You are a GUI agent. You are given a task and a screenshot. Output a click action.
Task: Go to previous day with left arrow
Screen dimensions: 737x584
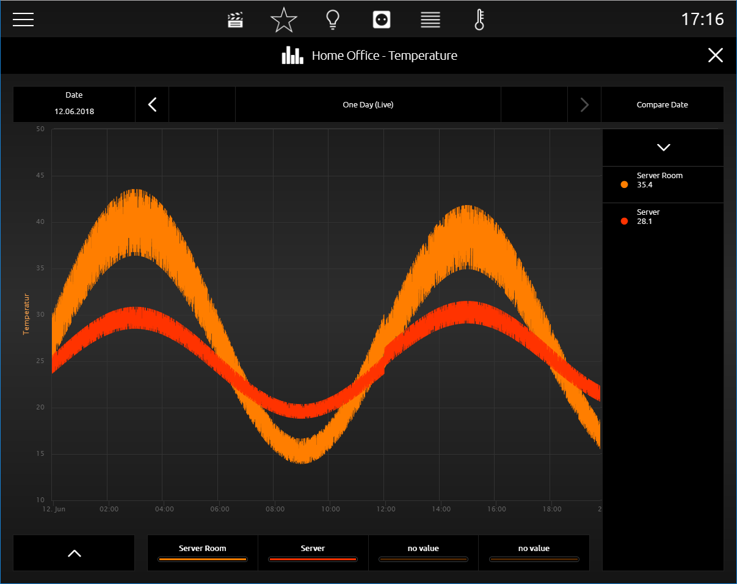(x=152, y=104)
